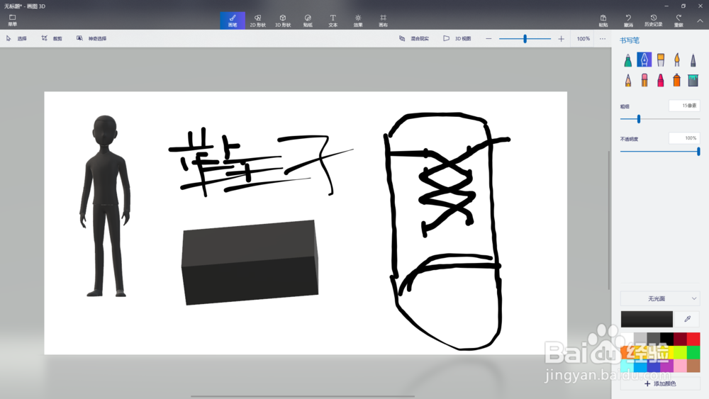Select the Eraser tool

tap(644, 80)
